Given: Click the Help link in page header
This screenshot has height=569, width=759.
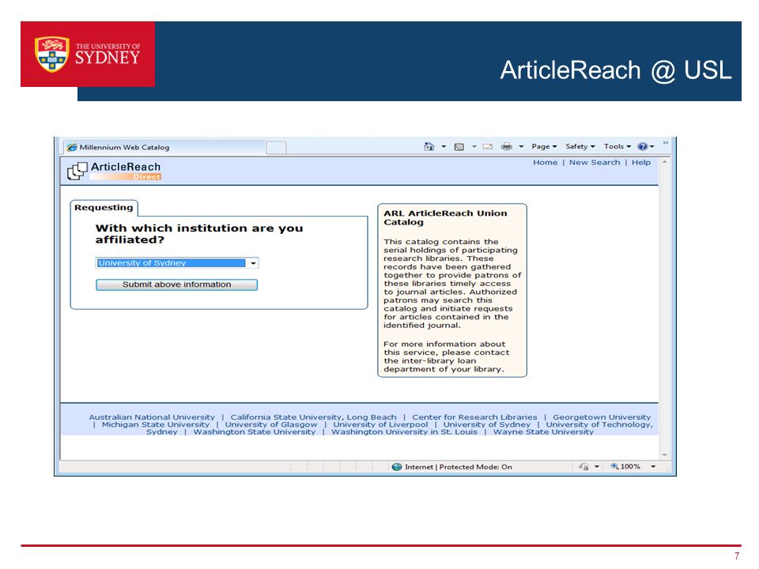Looking at the screenshot, I should 641,163.
